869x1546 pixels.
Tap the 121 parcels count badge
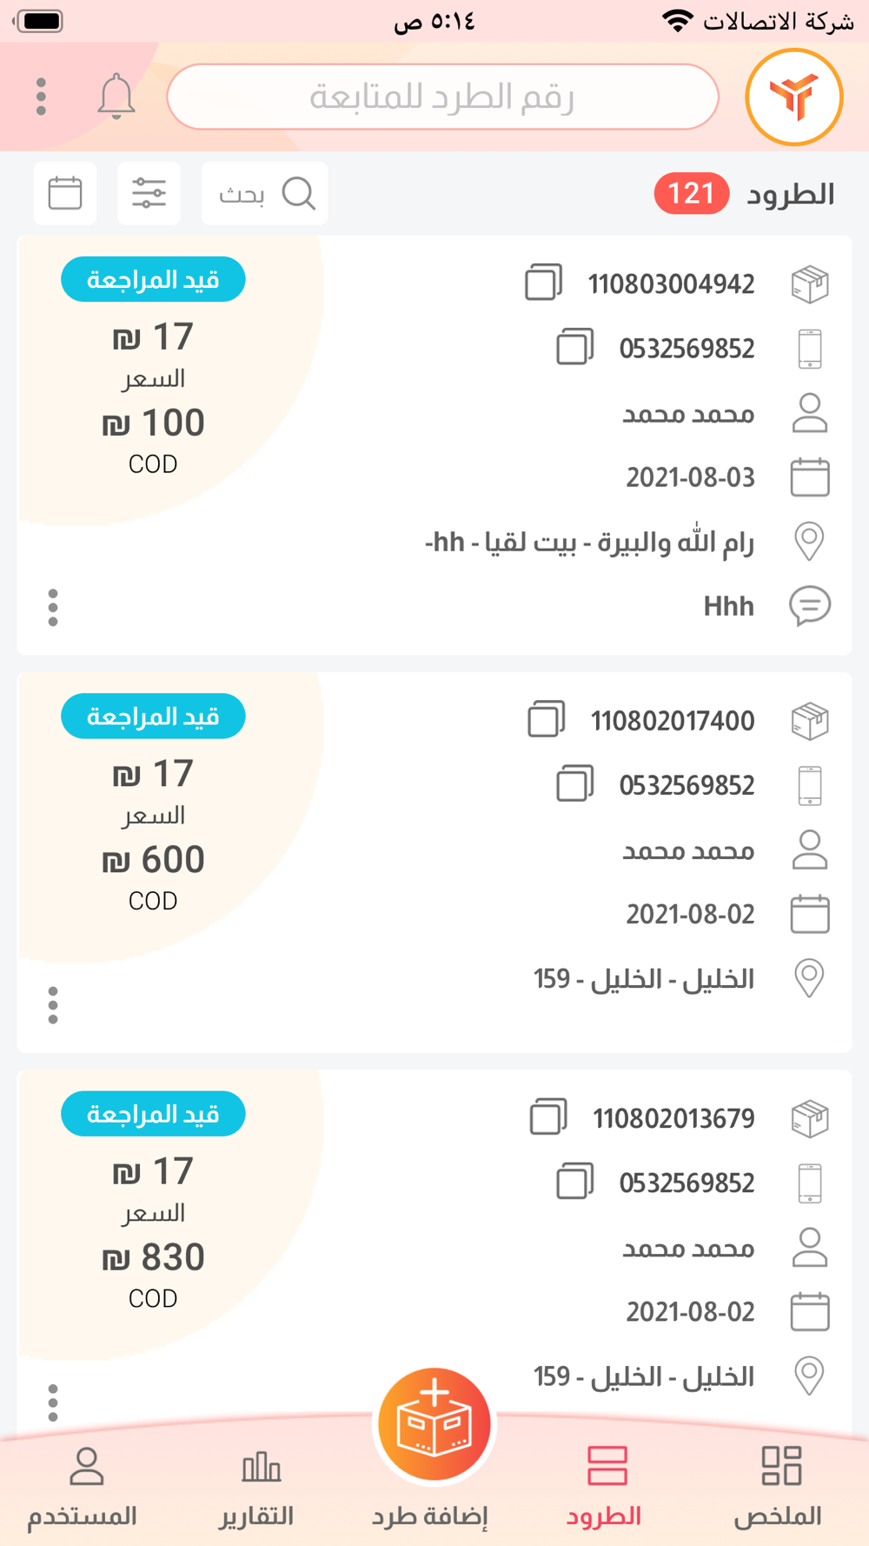point(691,193)
